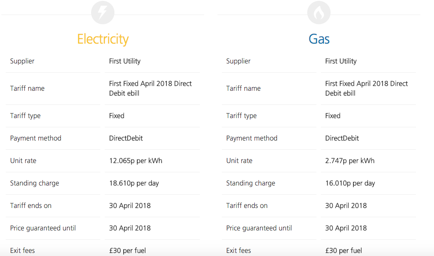434x256 pixels.
Task: Click Electricity Price guaranteed until label
Action: (x=43, y=228)
